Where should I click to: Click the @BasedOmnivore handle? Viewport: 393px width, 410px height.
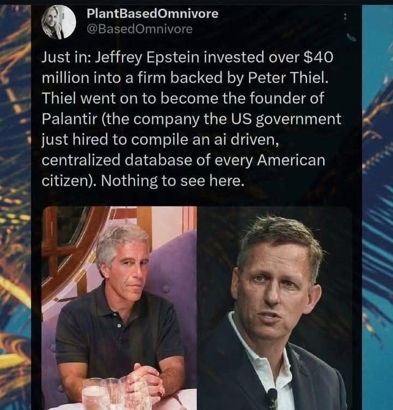point(139,29)
